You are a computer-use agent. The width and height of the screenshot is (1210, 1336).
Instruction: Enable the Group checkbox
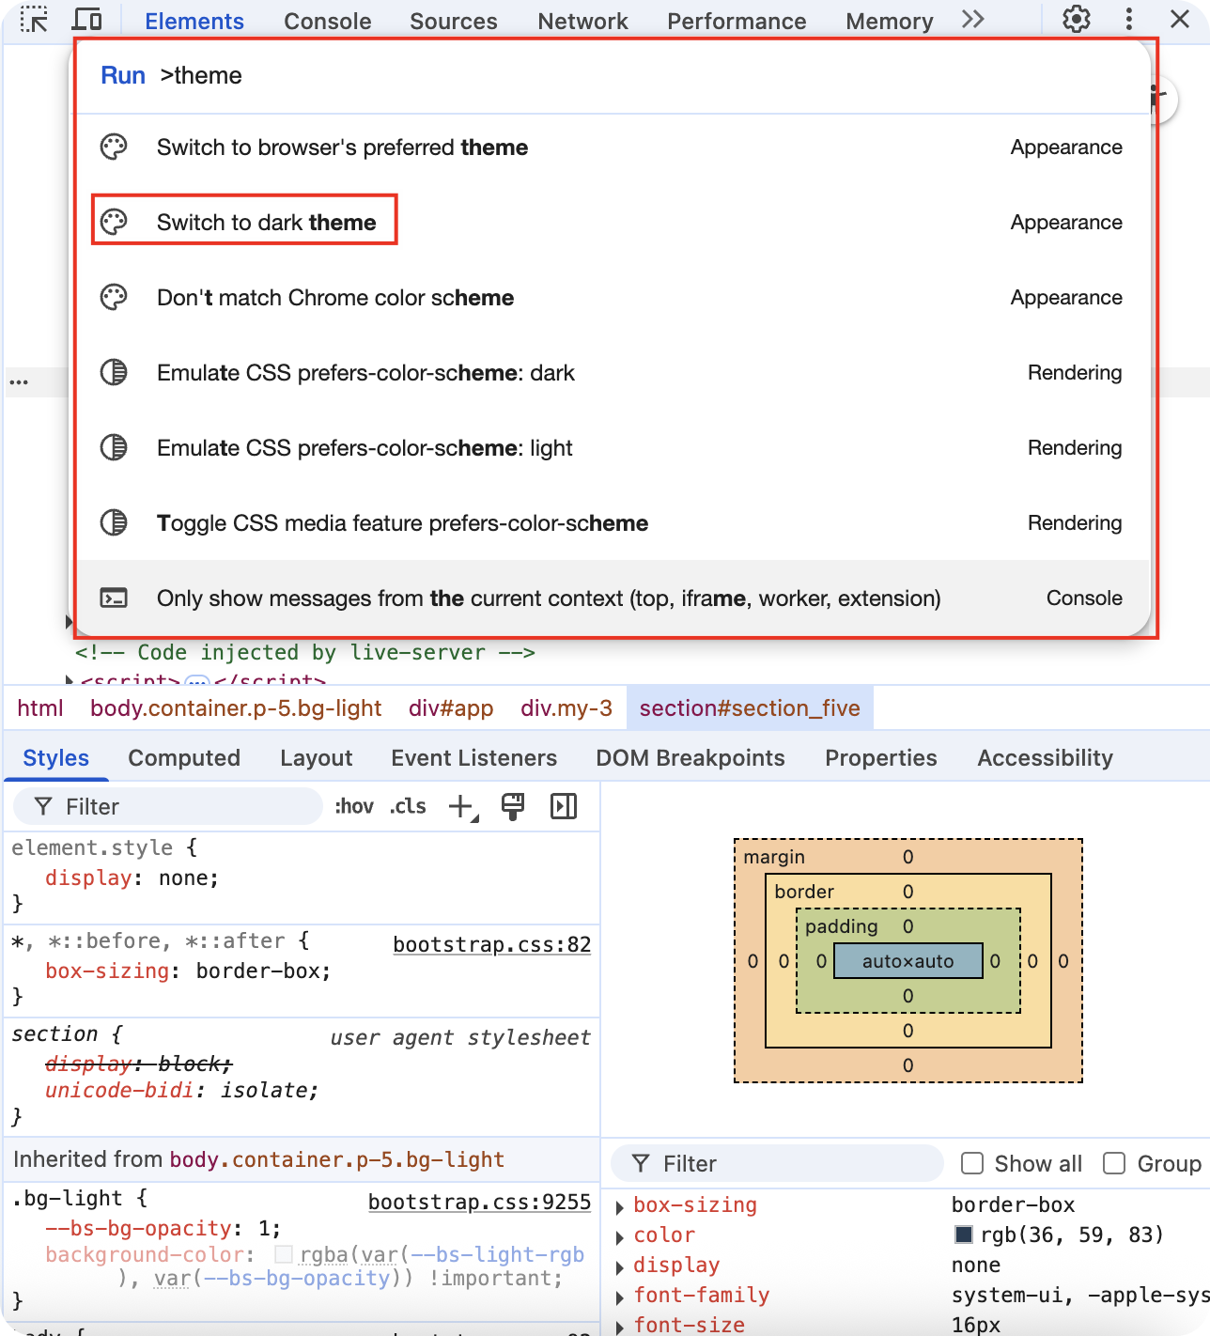click(x=1113, y=1163)
